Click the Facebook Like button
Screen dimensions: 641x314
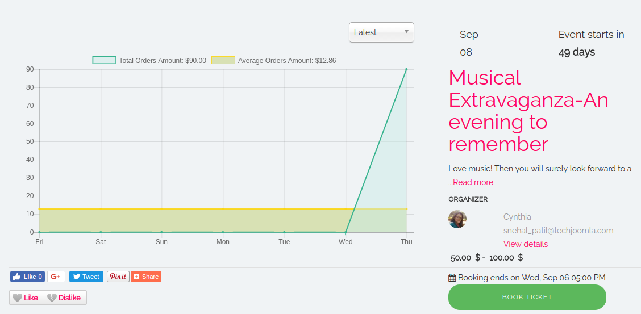[x=27, y=277]
